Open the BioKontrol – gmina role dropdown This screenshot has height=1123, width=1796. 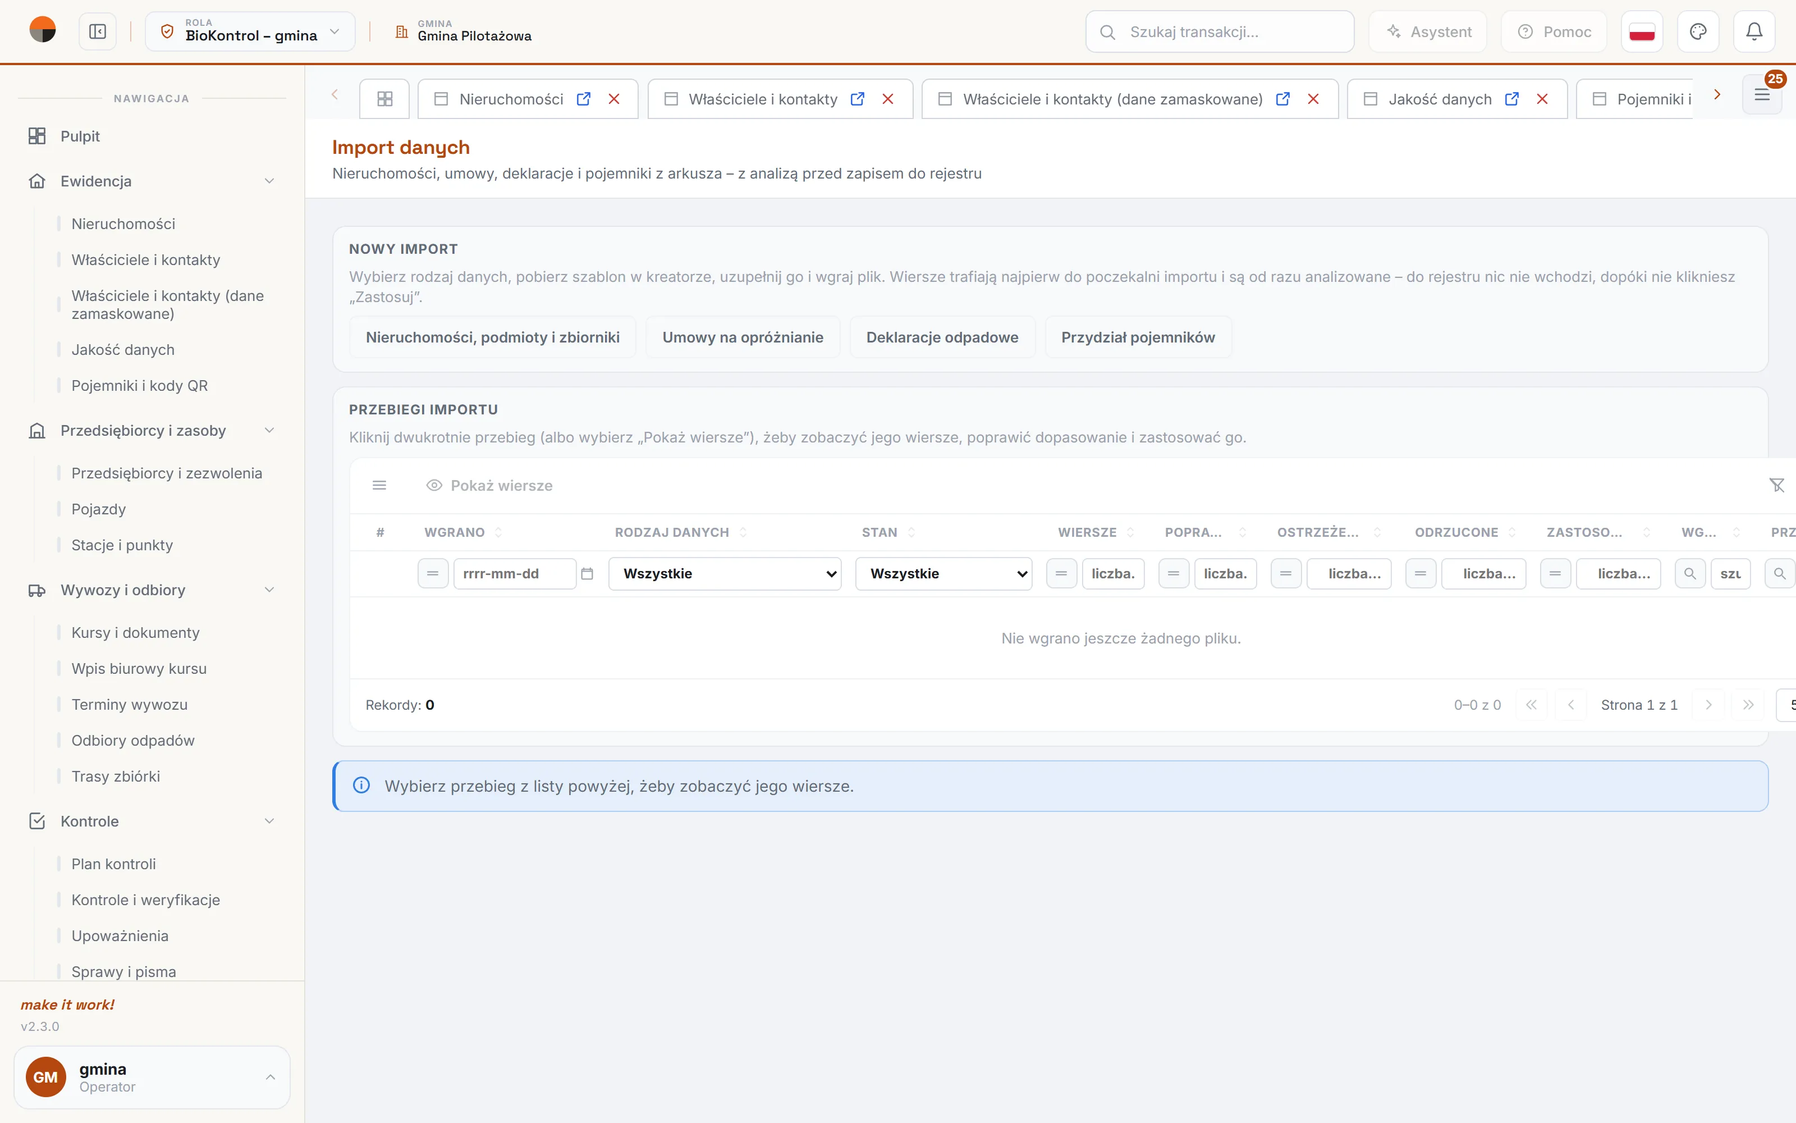coord(250,32)
